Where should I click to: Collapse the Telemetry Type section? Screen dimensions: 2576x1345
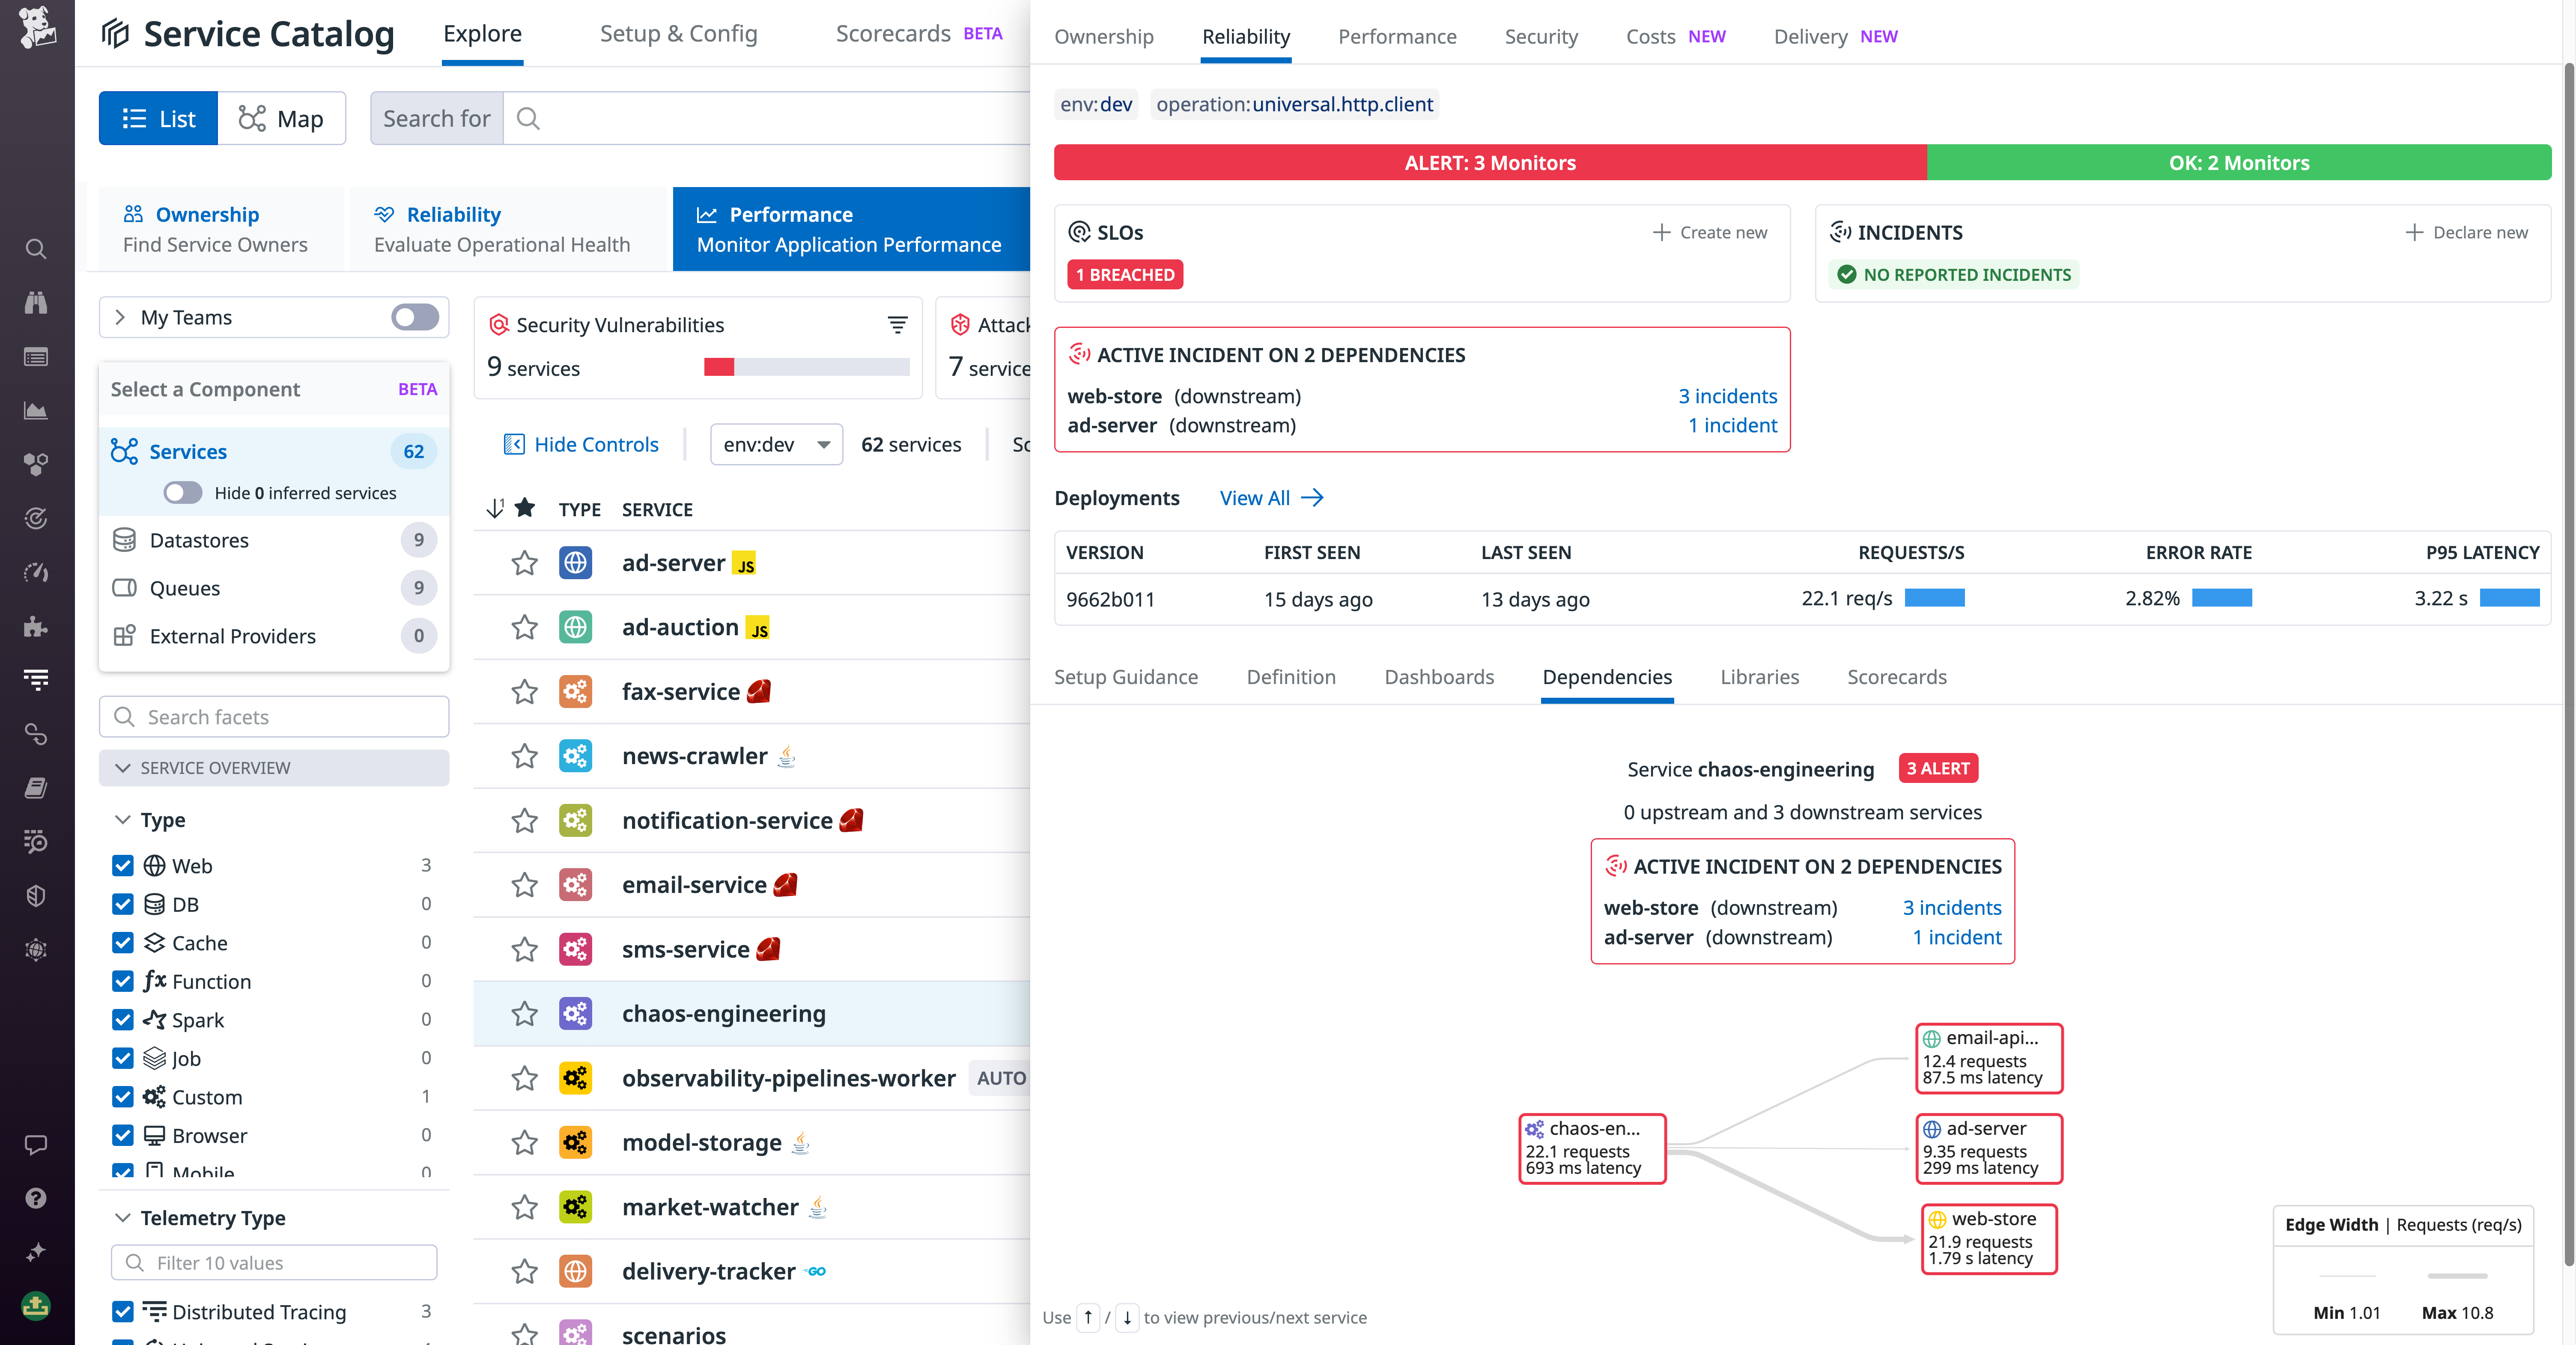[x=123, y=1218]
